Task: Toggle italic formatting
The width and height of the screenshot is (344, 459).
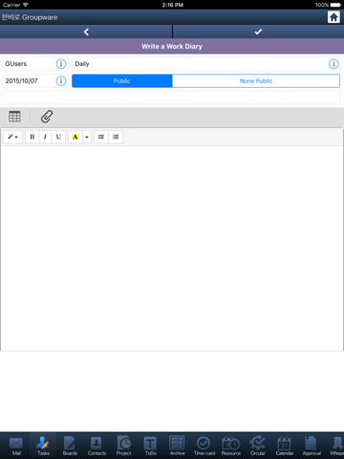Action: point(45,137)
